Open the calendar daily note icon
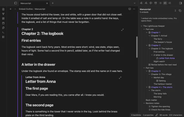 (3, 23)
